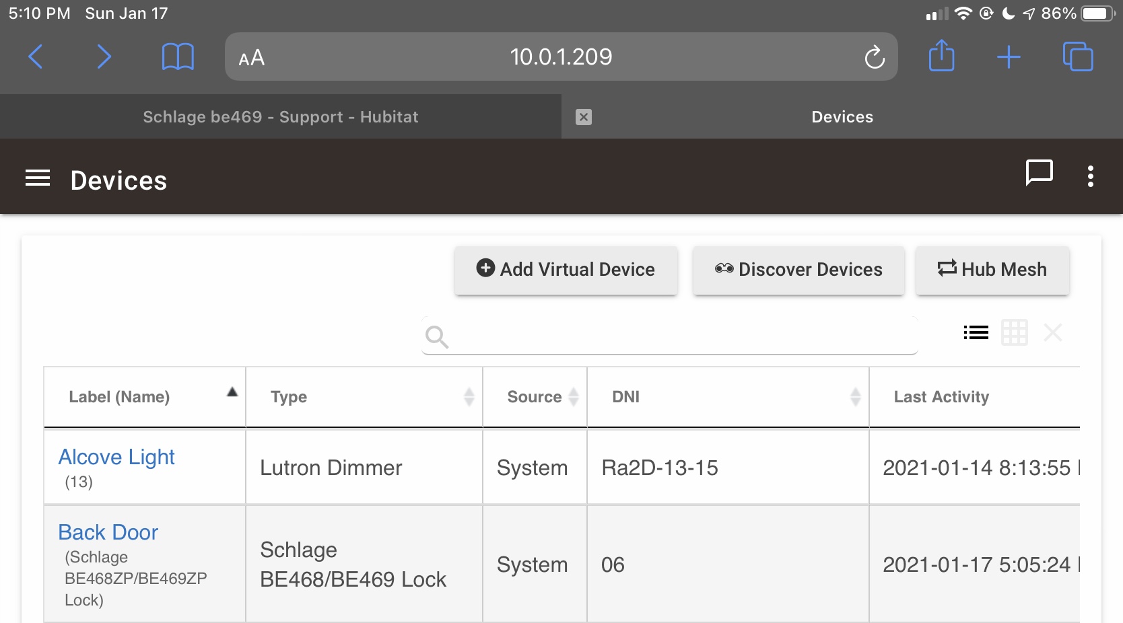This screenshot has width=1123, height=623.
Task: Switch to grid view icon
Action: coord(1015,332)
